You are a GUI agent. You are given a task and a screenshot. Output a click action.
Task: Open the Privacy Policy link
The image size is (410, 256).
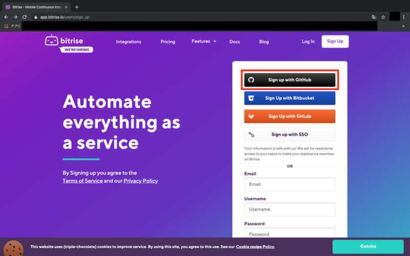(140, 181)
